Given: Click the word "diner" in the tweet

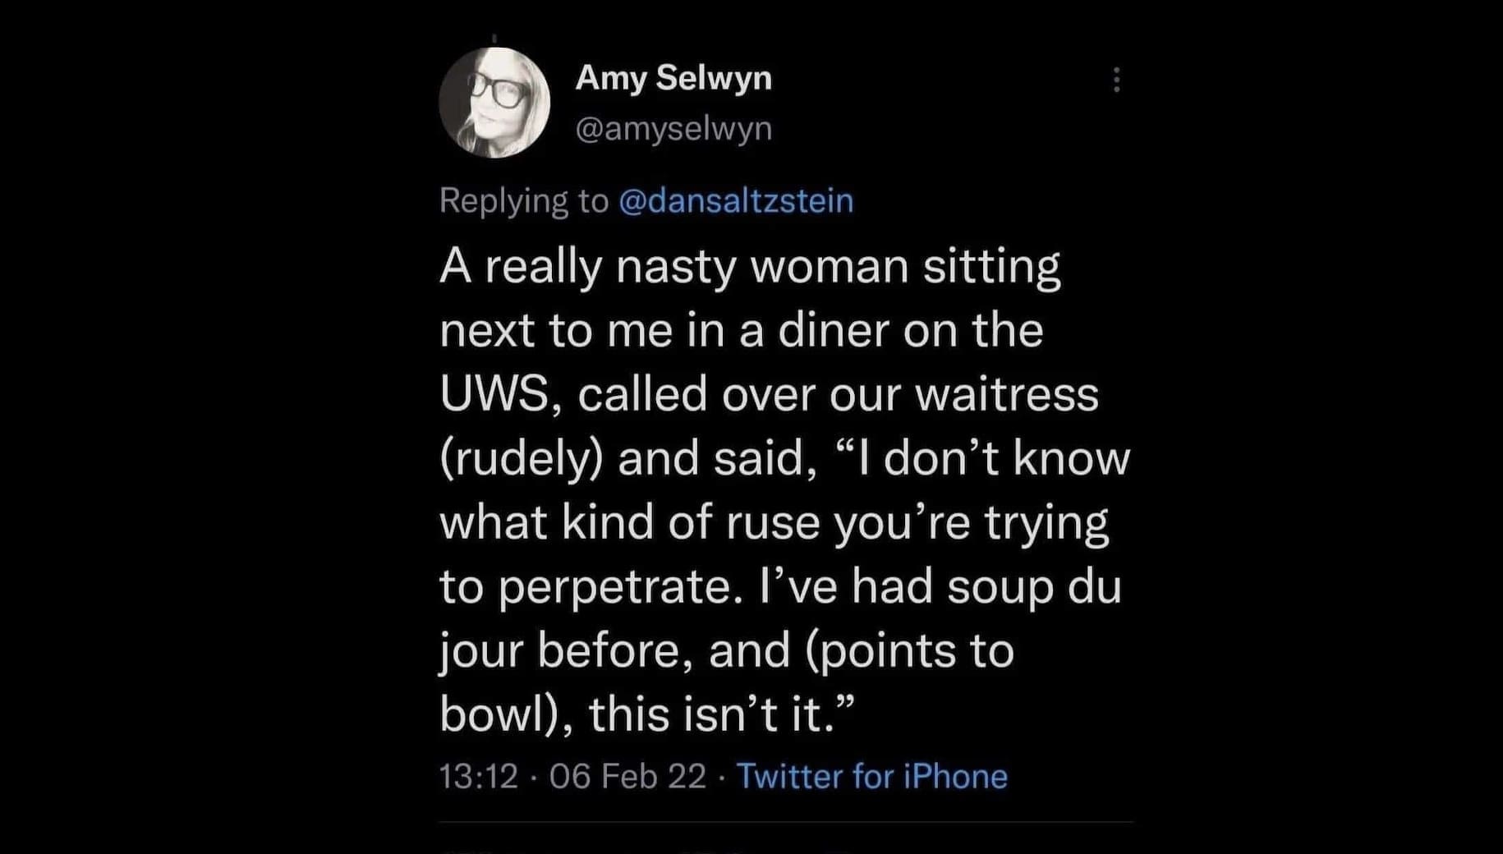Looking at the screenshot, I should pyautogui.click(x=833, y=330).
